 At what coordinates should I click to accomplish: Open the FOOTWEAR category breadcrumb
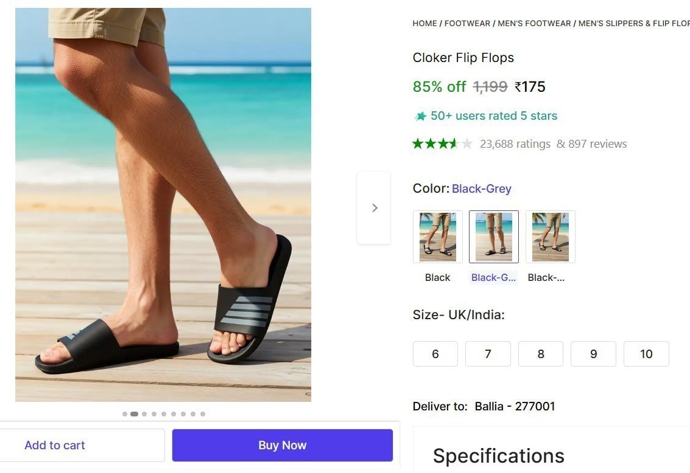click(x=467, y=23)
